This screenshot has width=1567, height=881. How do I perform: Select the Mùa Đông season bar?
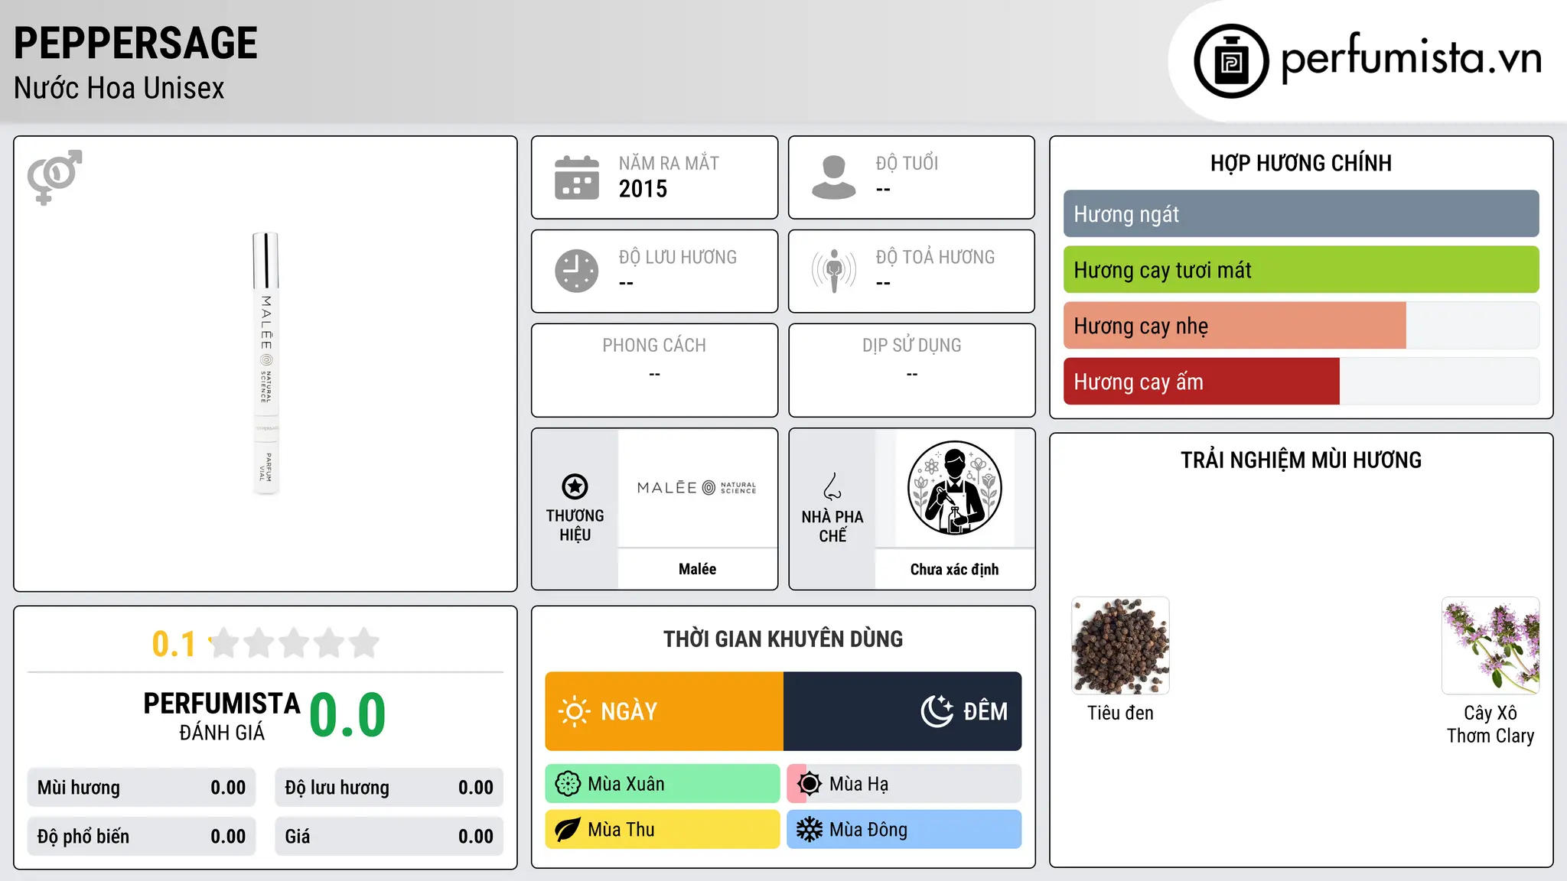pos(904,830)
